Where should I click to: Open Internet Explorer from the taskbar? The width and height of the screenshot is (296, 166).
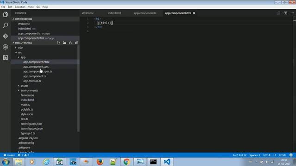coord(46,162)
